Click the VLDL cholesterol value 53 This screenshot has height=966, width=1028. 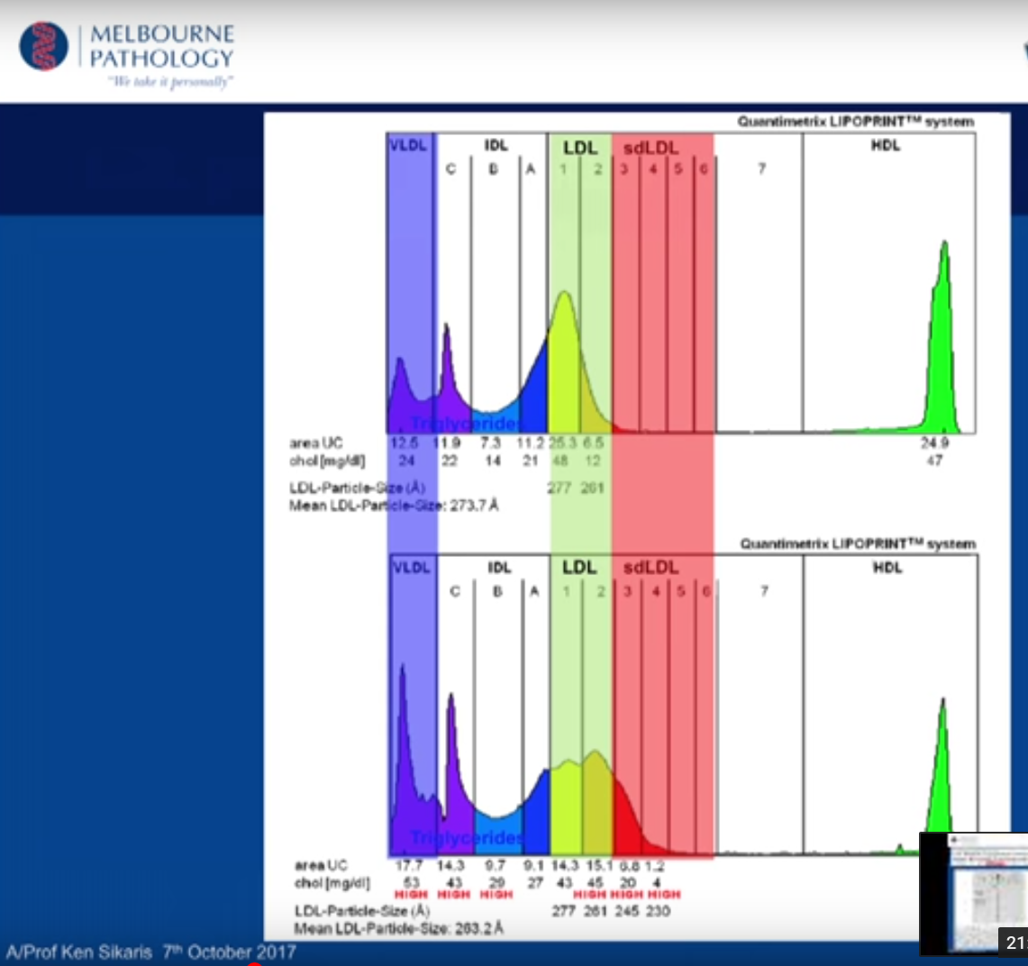[x=411, y=883]
